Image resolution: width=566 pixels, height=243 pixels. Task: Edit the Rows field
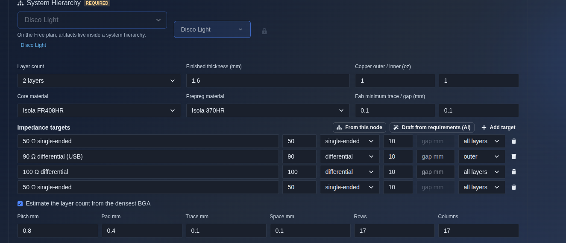click(x=394, y=231)
